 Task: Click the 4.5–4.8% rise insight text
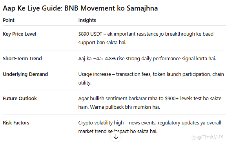click(147, 59)
